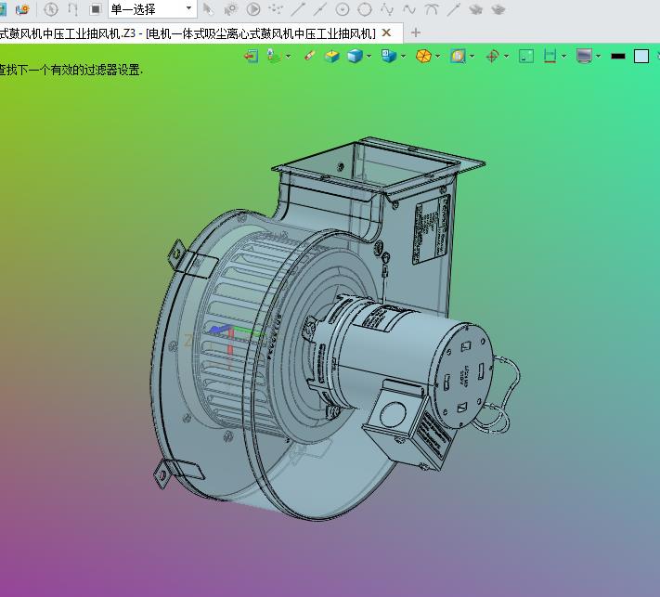The image size is (660, 597).
Task: Click the greyed arrow pick cursor icon
Action: (x=208, y=9)
